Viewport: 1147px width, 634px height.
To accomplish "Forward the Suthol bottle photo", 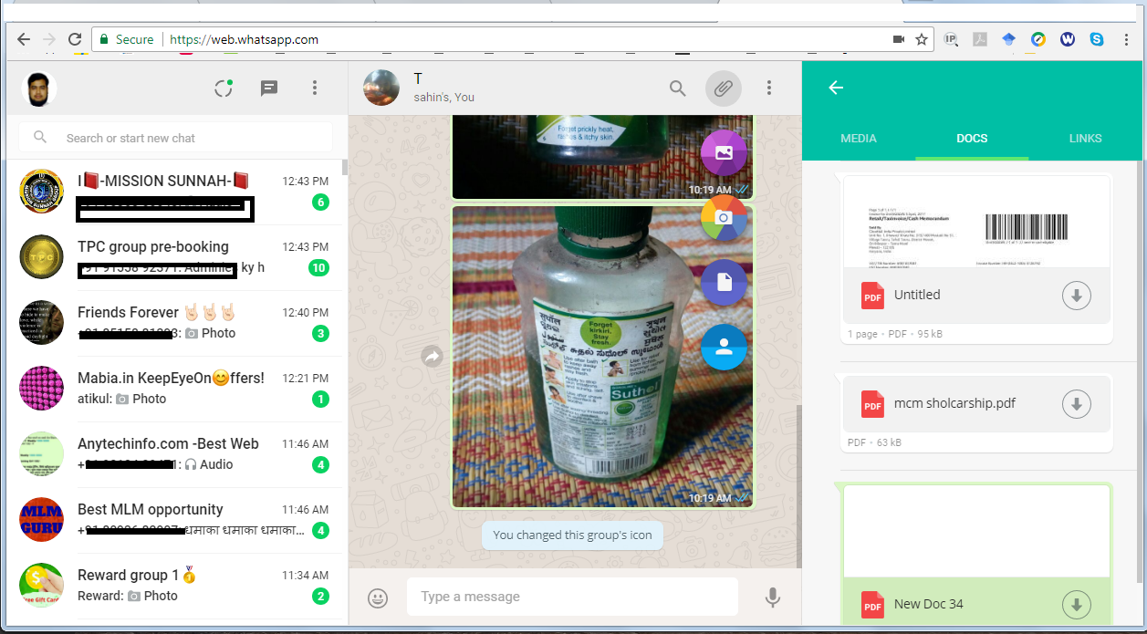I will (432, 357).
